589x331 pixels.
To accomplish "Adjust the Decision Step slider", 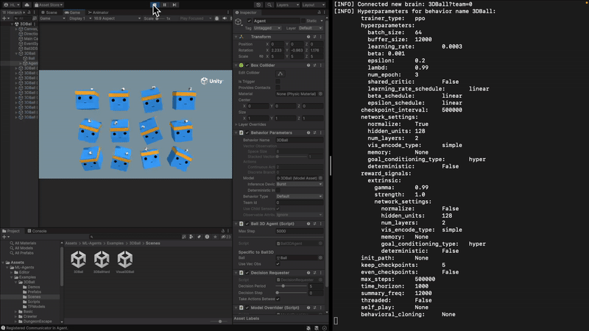I will tap(292, 293).
